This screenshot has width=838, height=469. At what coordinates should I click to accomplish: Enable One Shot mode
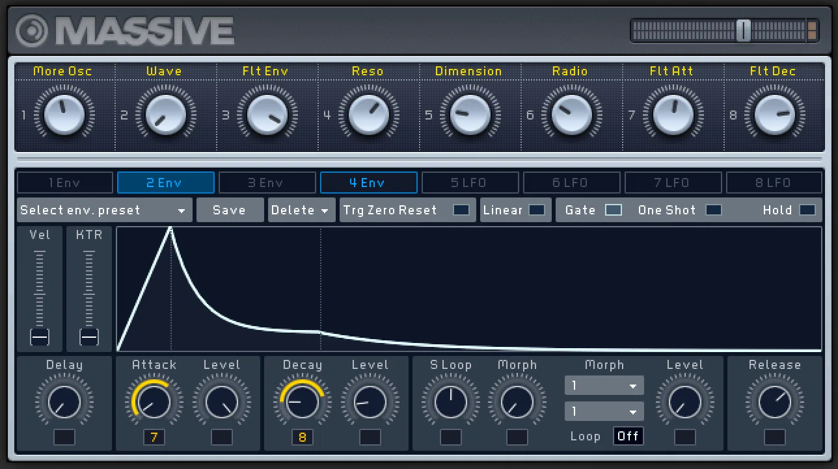click(x=714, y=210)
